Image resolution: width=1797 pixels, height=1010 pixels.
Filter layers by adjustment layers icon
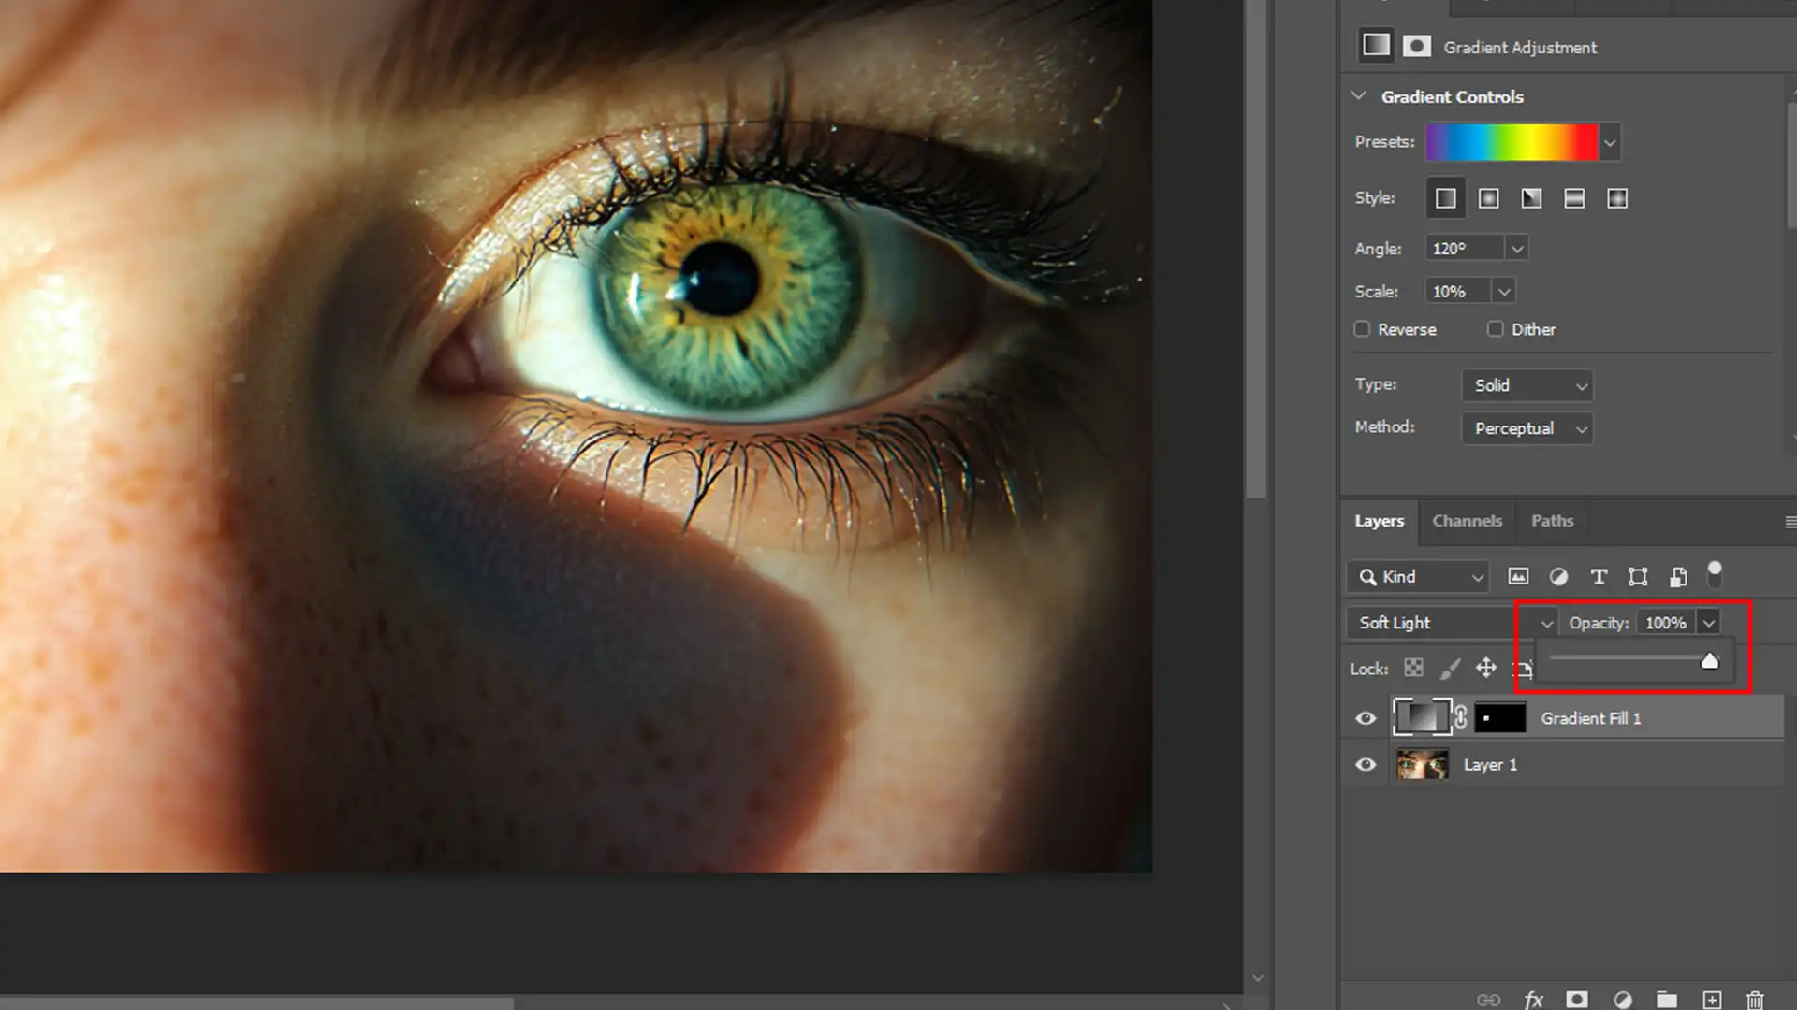[1558, 576]
